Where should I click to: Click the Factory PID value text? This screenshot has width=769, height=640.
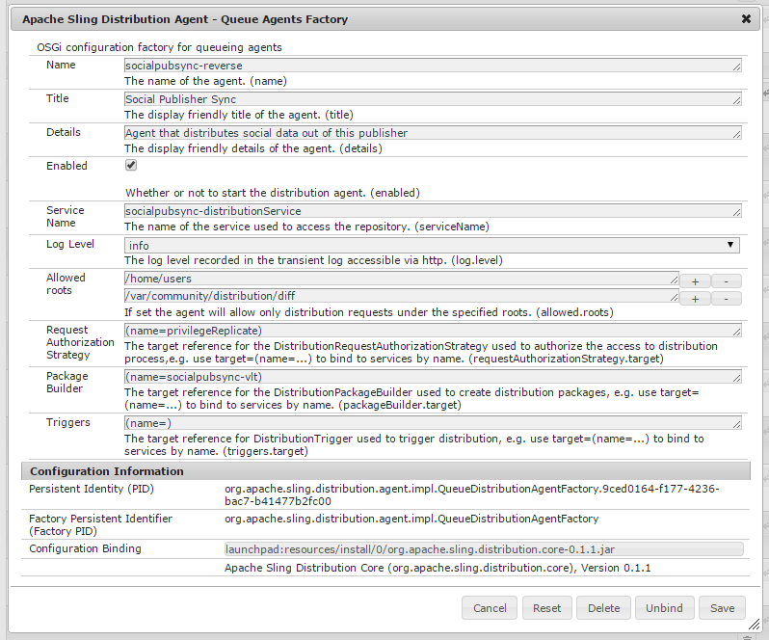click(411, 519)
